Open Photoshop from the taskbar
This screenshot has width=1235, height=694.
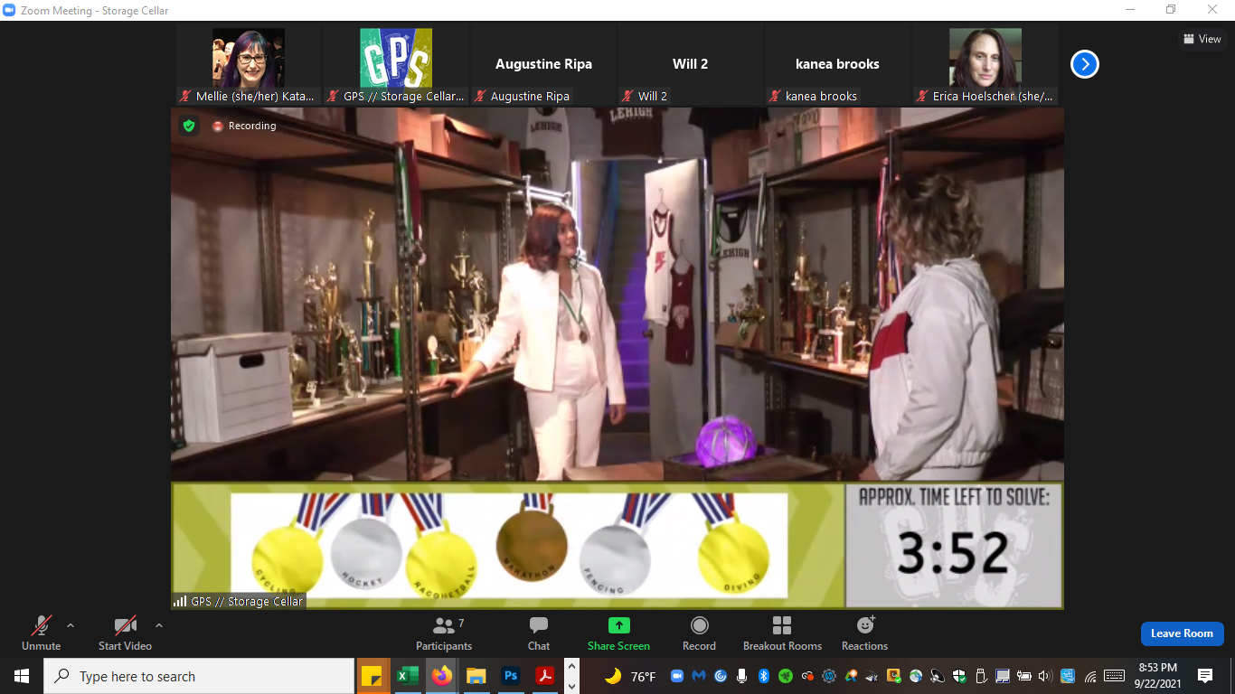[511, 676]
